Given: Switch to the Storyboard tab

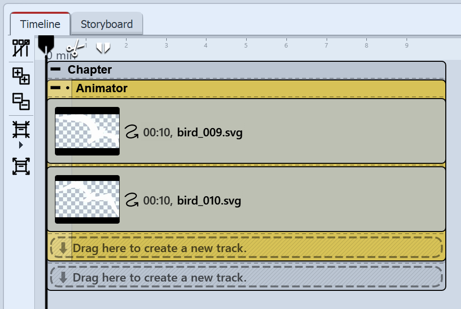Looking at the screenshot, I should click(107, 24).
